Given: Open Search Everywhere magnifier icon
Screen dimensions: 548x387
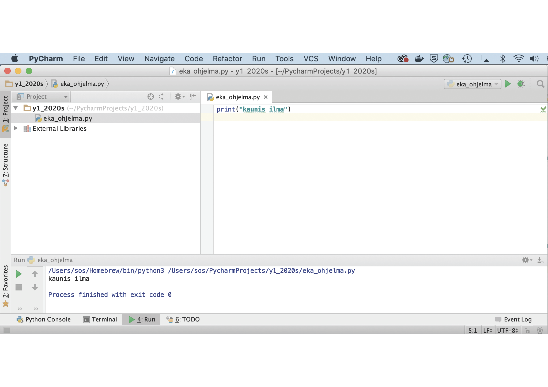Looking at the screenshot, I should (x=540, y=84).
